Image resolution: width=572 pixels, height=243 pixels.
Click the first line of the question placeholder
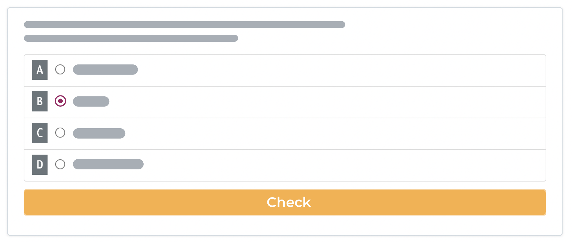coord(184,25)
